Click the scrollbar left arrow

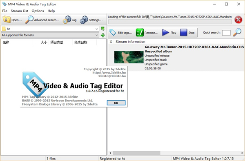pyautogui.click(x=110, y=153)
